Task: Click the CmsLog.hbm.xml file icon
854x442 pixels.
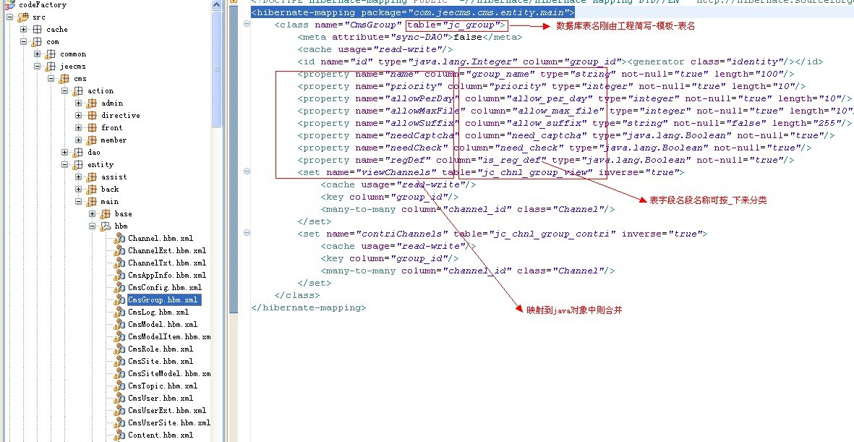Action: [119, 313]
